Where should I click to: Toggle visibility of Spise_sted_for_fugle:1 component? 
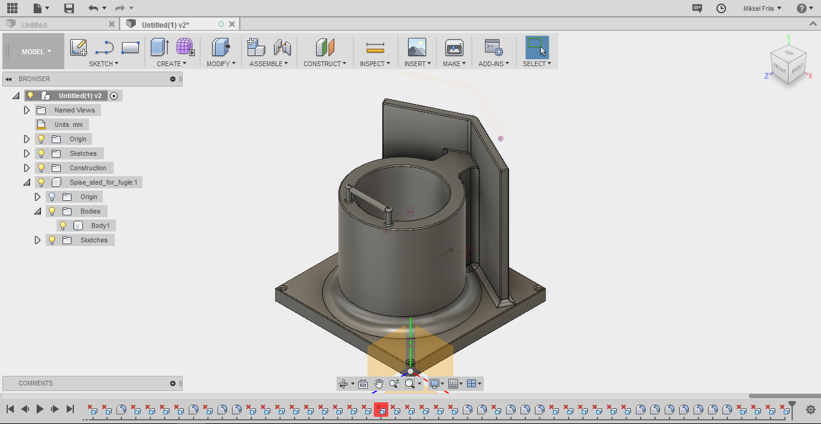41,182
